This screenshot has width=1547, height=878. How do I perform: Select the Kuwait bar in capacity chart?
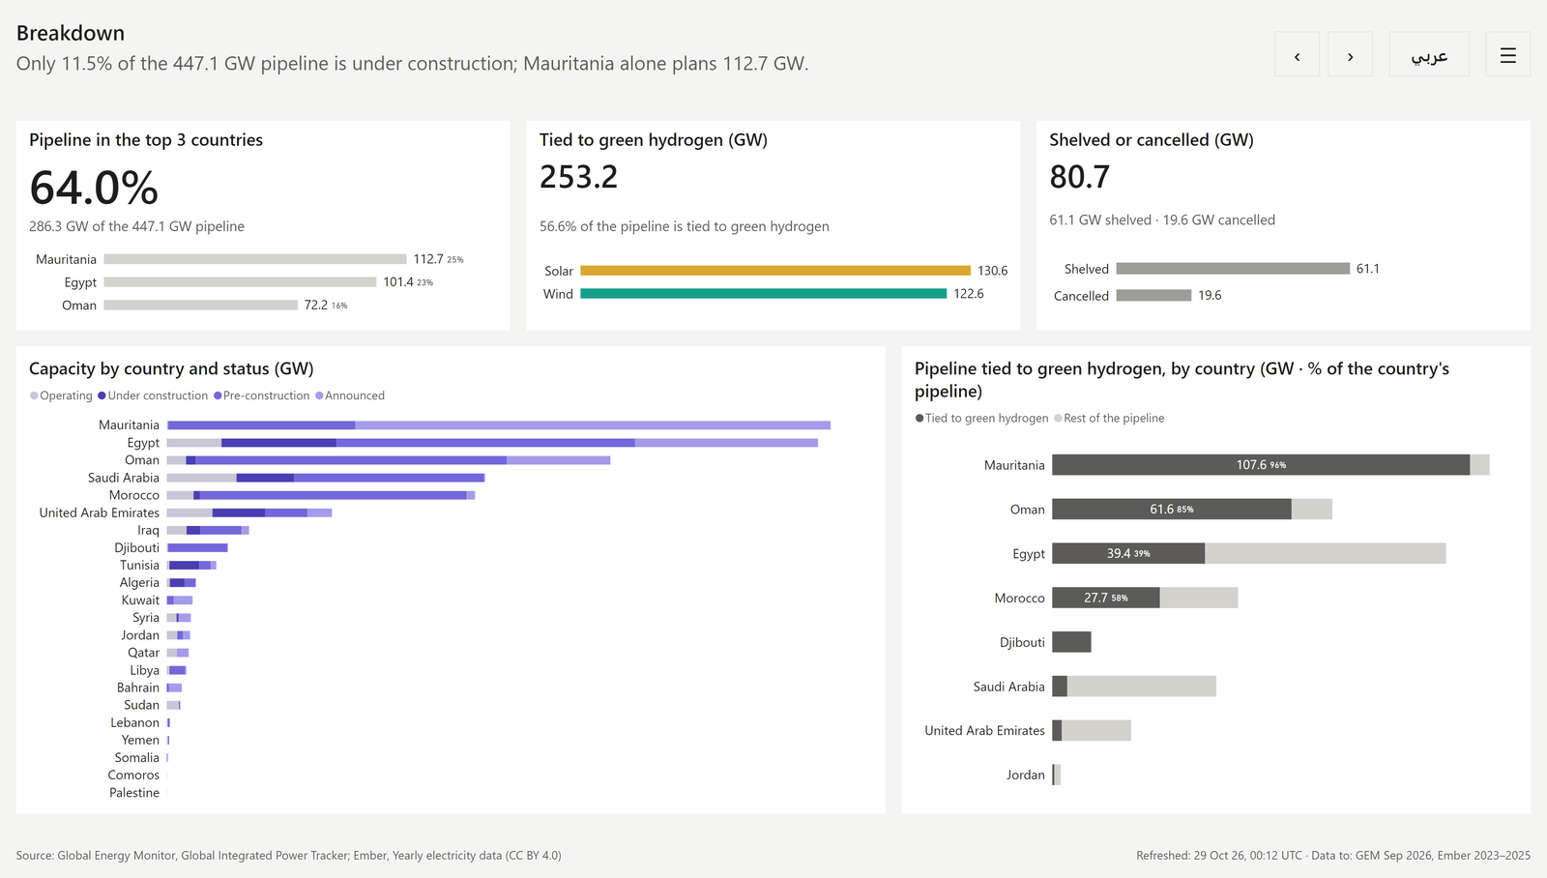click(180, 600)
